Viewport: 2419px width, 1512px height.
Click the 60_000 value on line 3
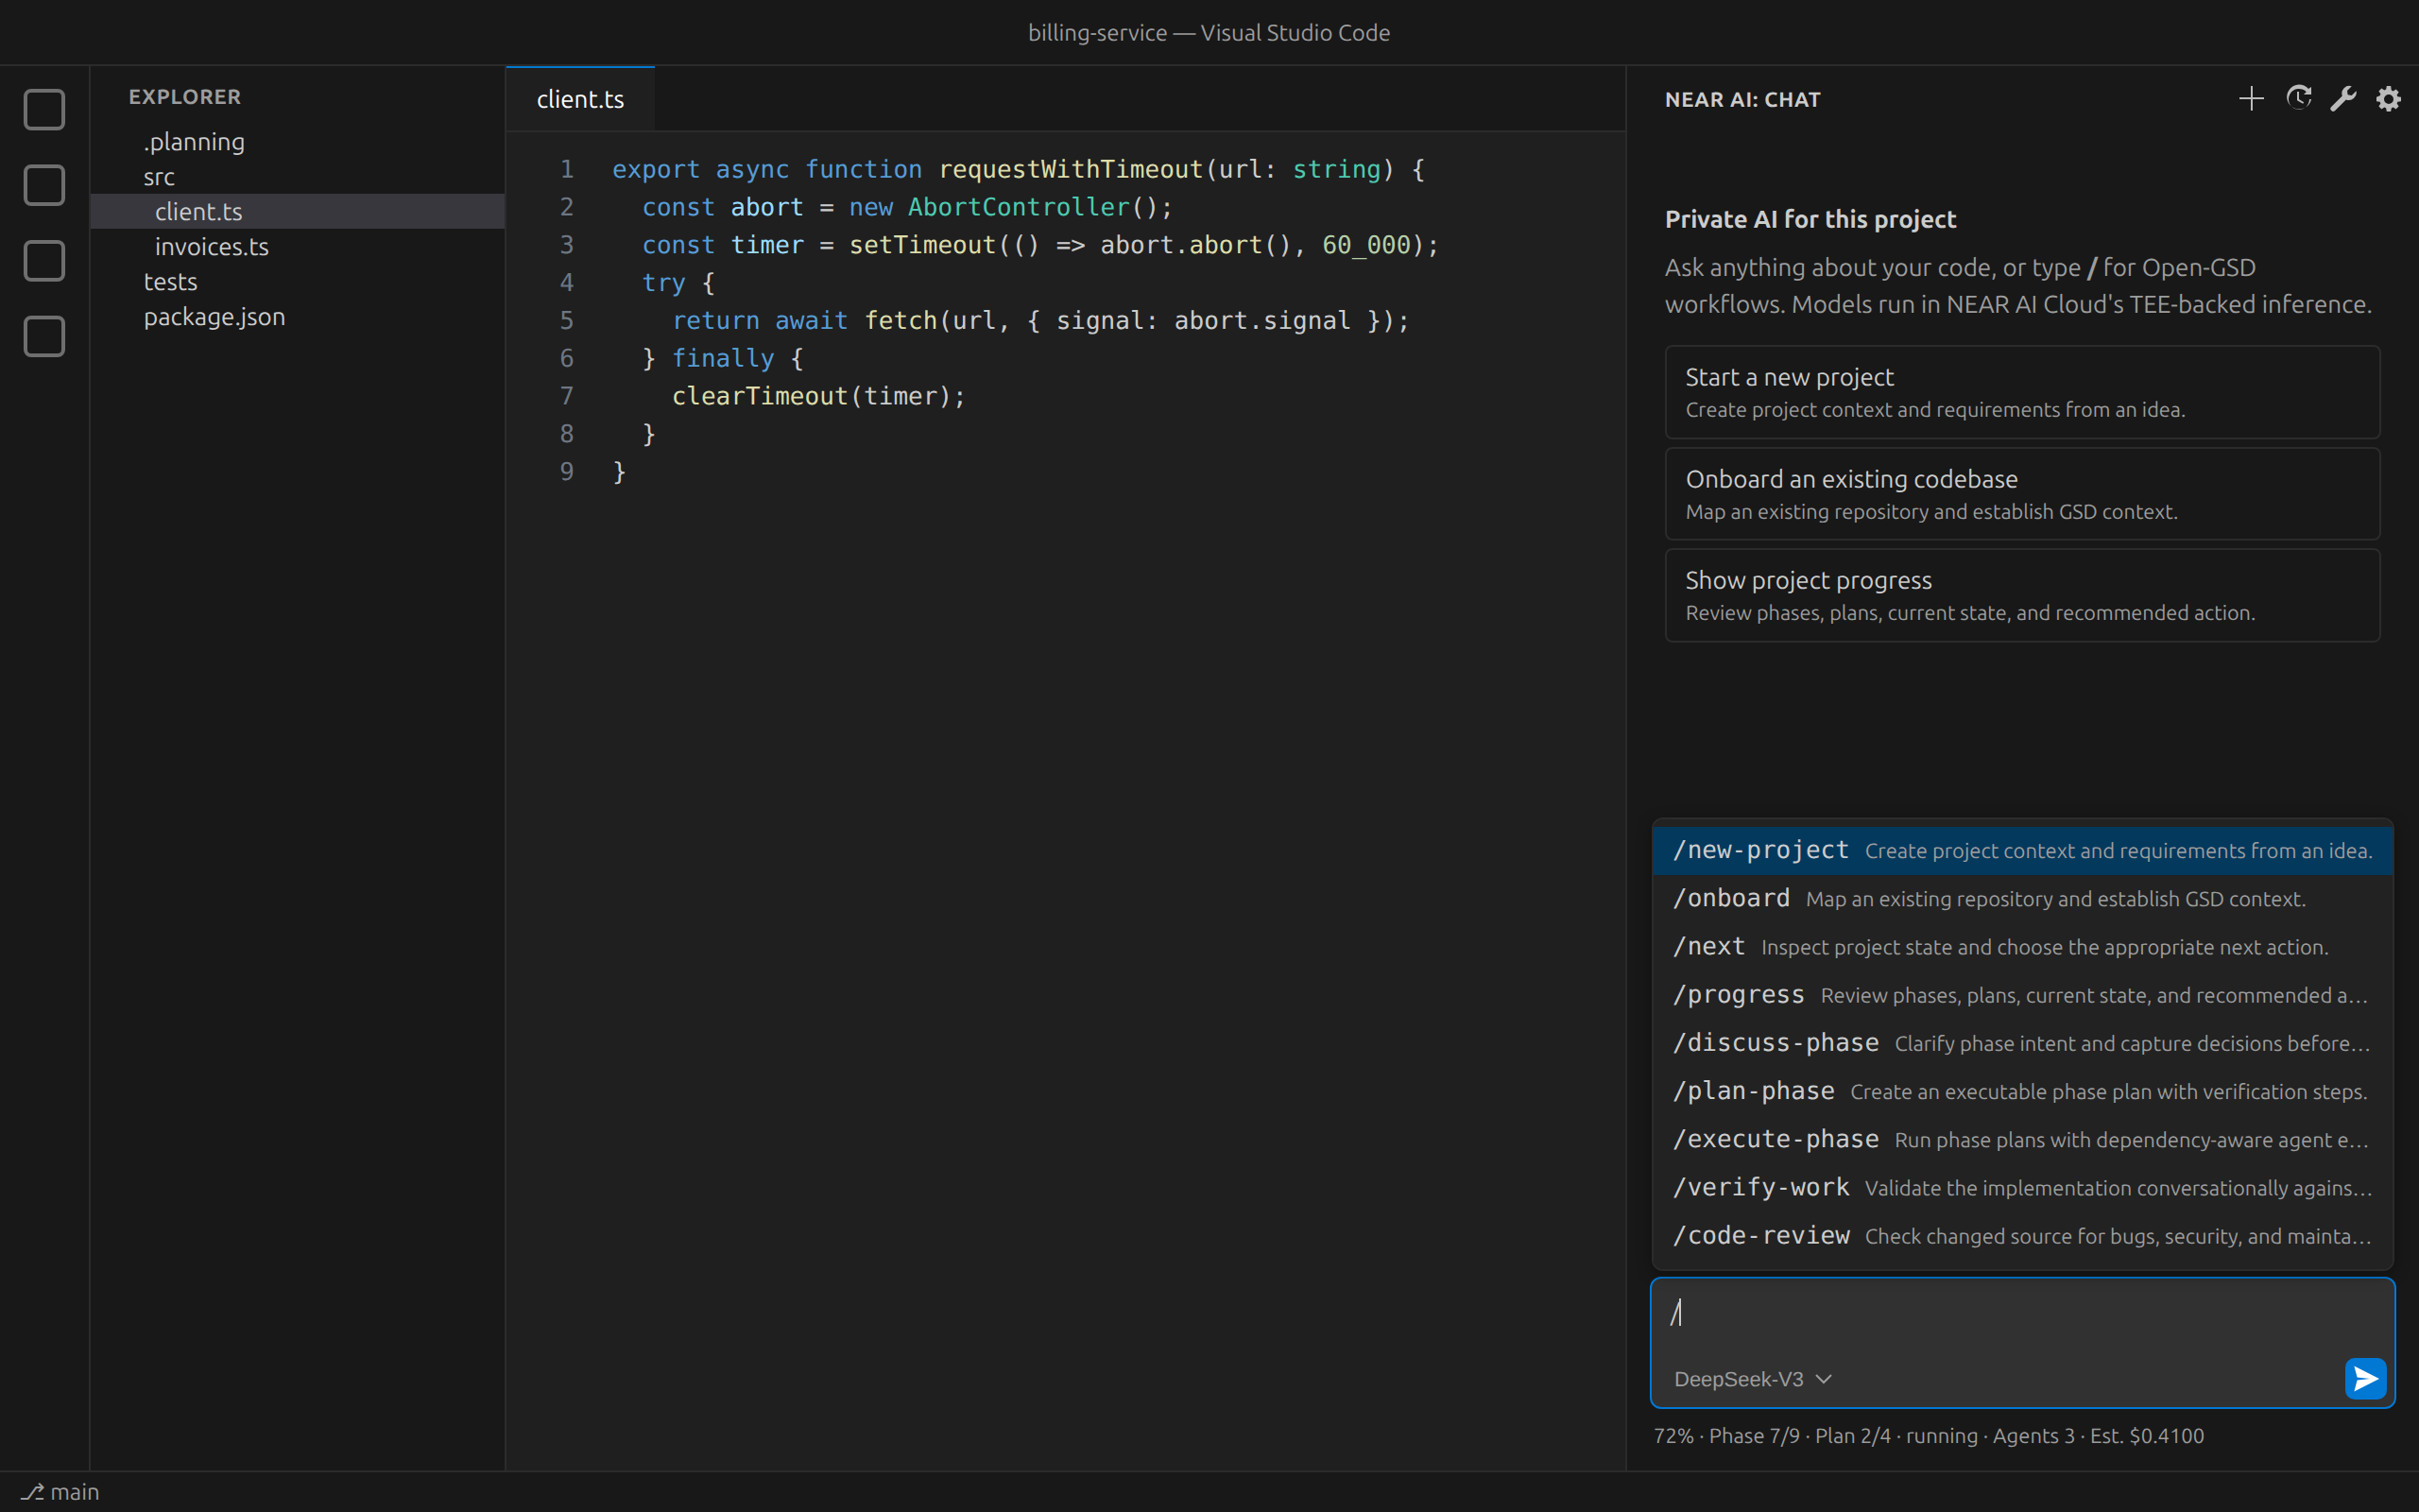click(1365, 245)
